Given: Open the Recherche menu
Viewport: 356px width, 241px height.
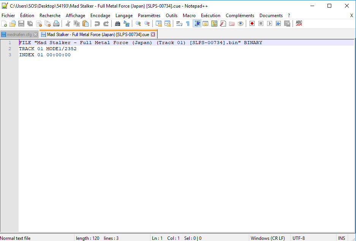Looking at the screenshot, I should [x=50, y=16].
